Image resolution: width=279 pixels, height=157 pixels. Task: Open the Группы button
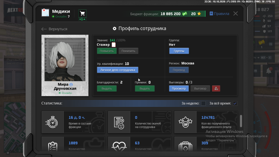(x=179, y=51)
